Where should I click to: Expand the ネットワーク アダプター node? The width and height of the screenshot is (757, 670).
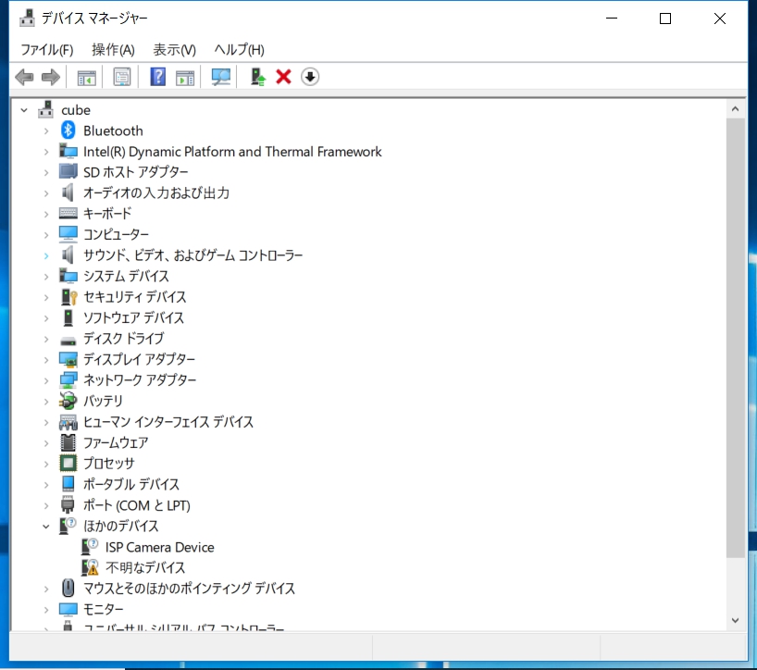click(x=46, y=380)
